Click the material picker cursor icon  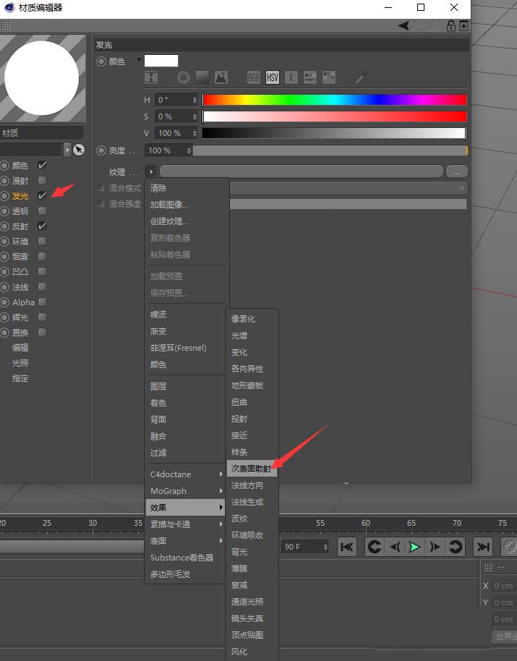[79, 150]
